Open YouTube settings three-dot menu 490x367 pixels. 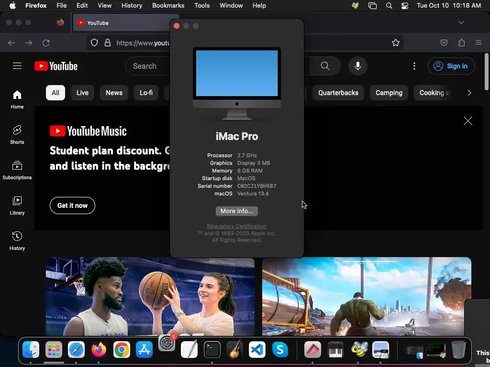414,66
